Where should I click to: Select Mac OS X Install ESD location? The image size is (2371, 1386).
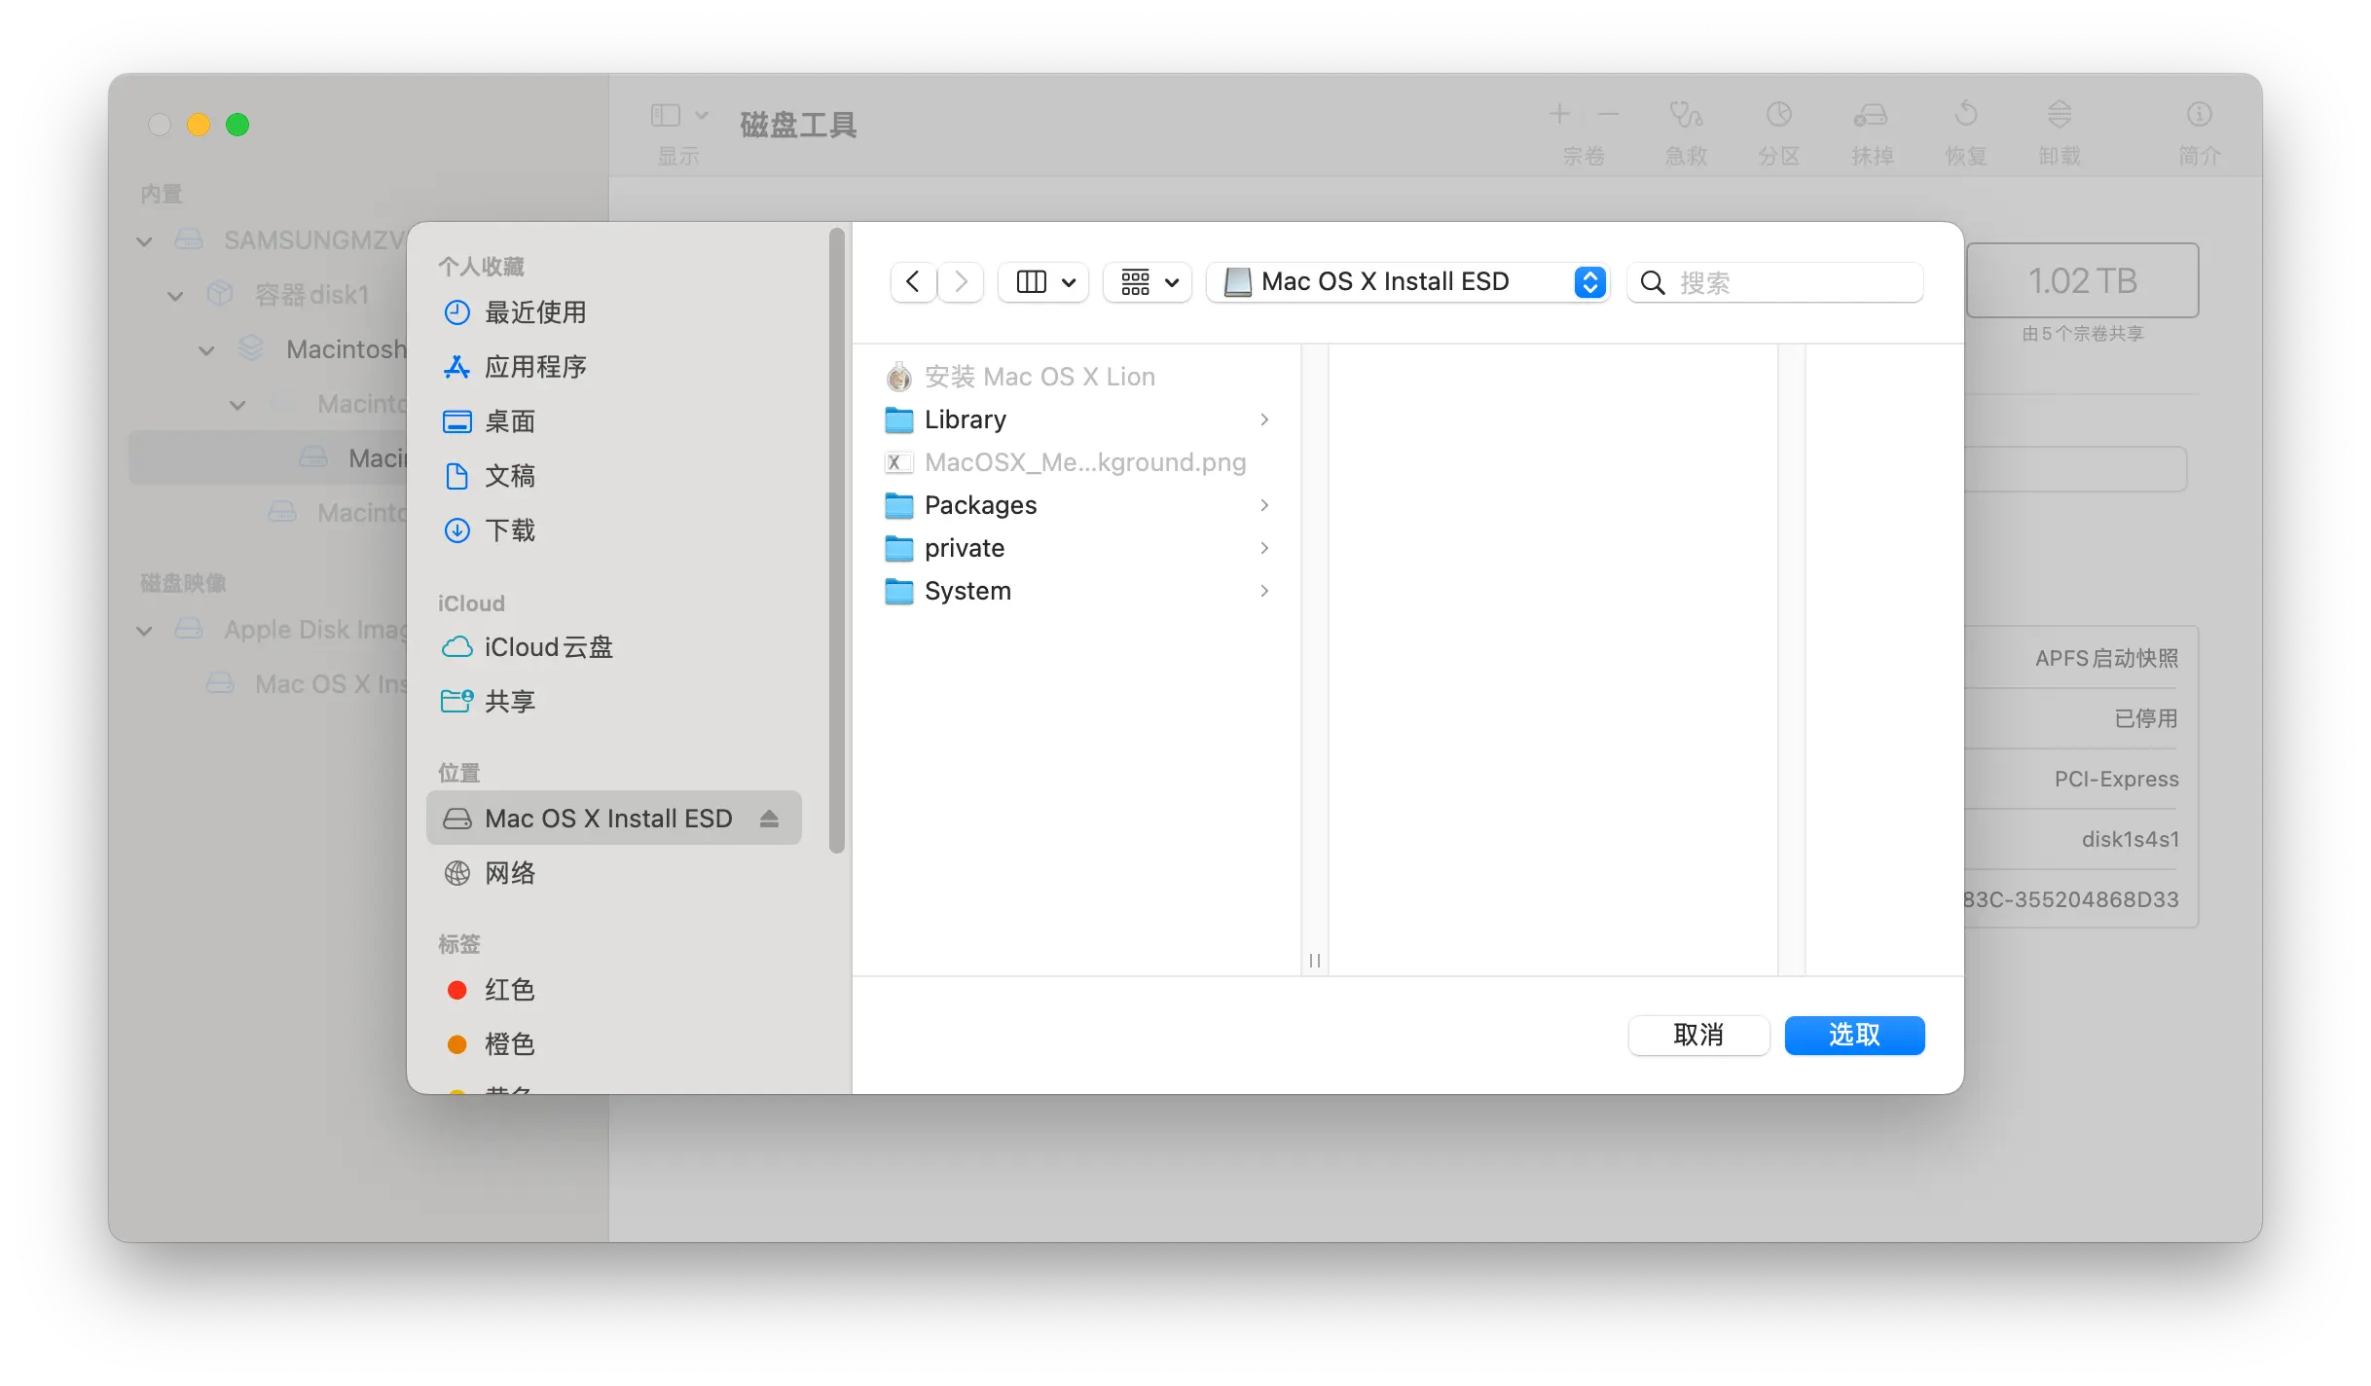613,819
